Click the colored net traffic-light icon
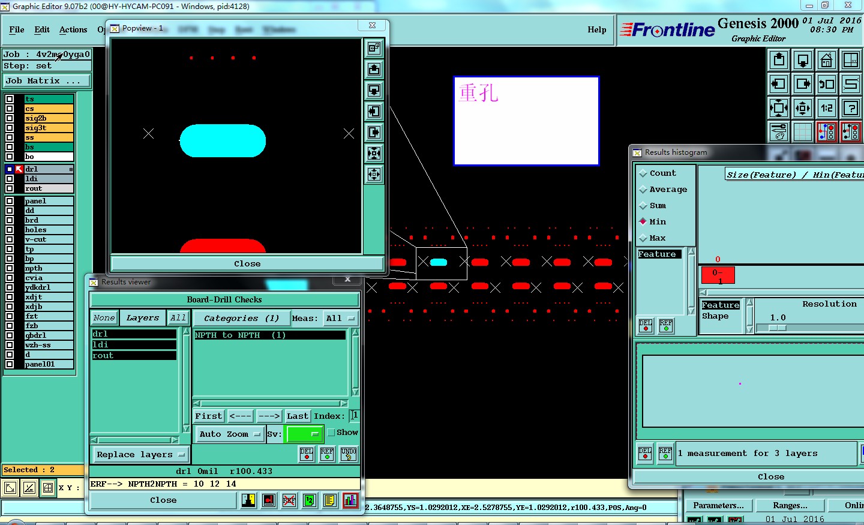This screenshot has width=864, height=525. click(827, 132)
